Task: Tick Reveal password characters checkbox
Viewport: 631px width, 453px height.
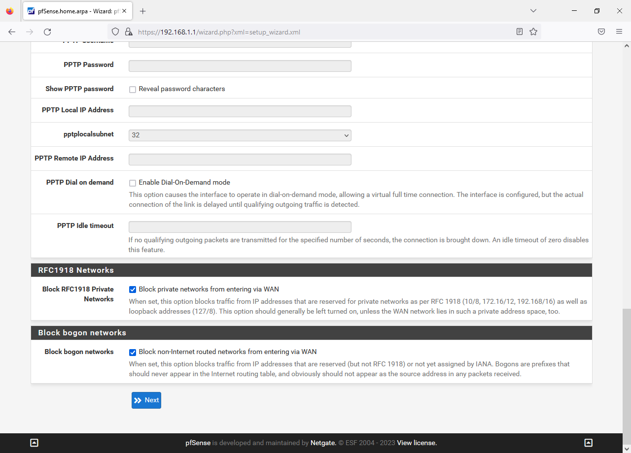Action: tap(133, 90)
